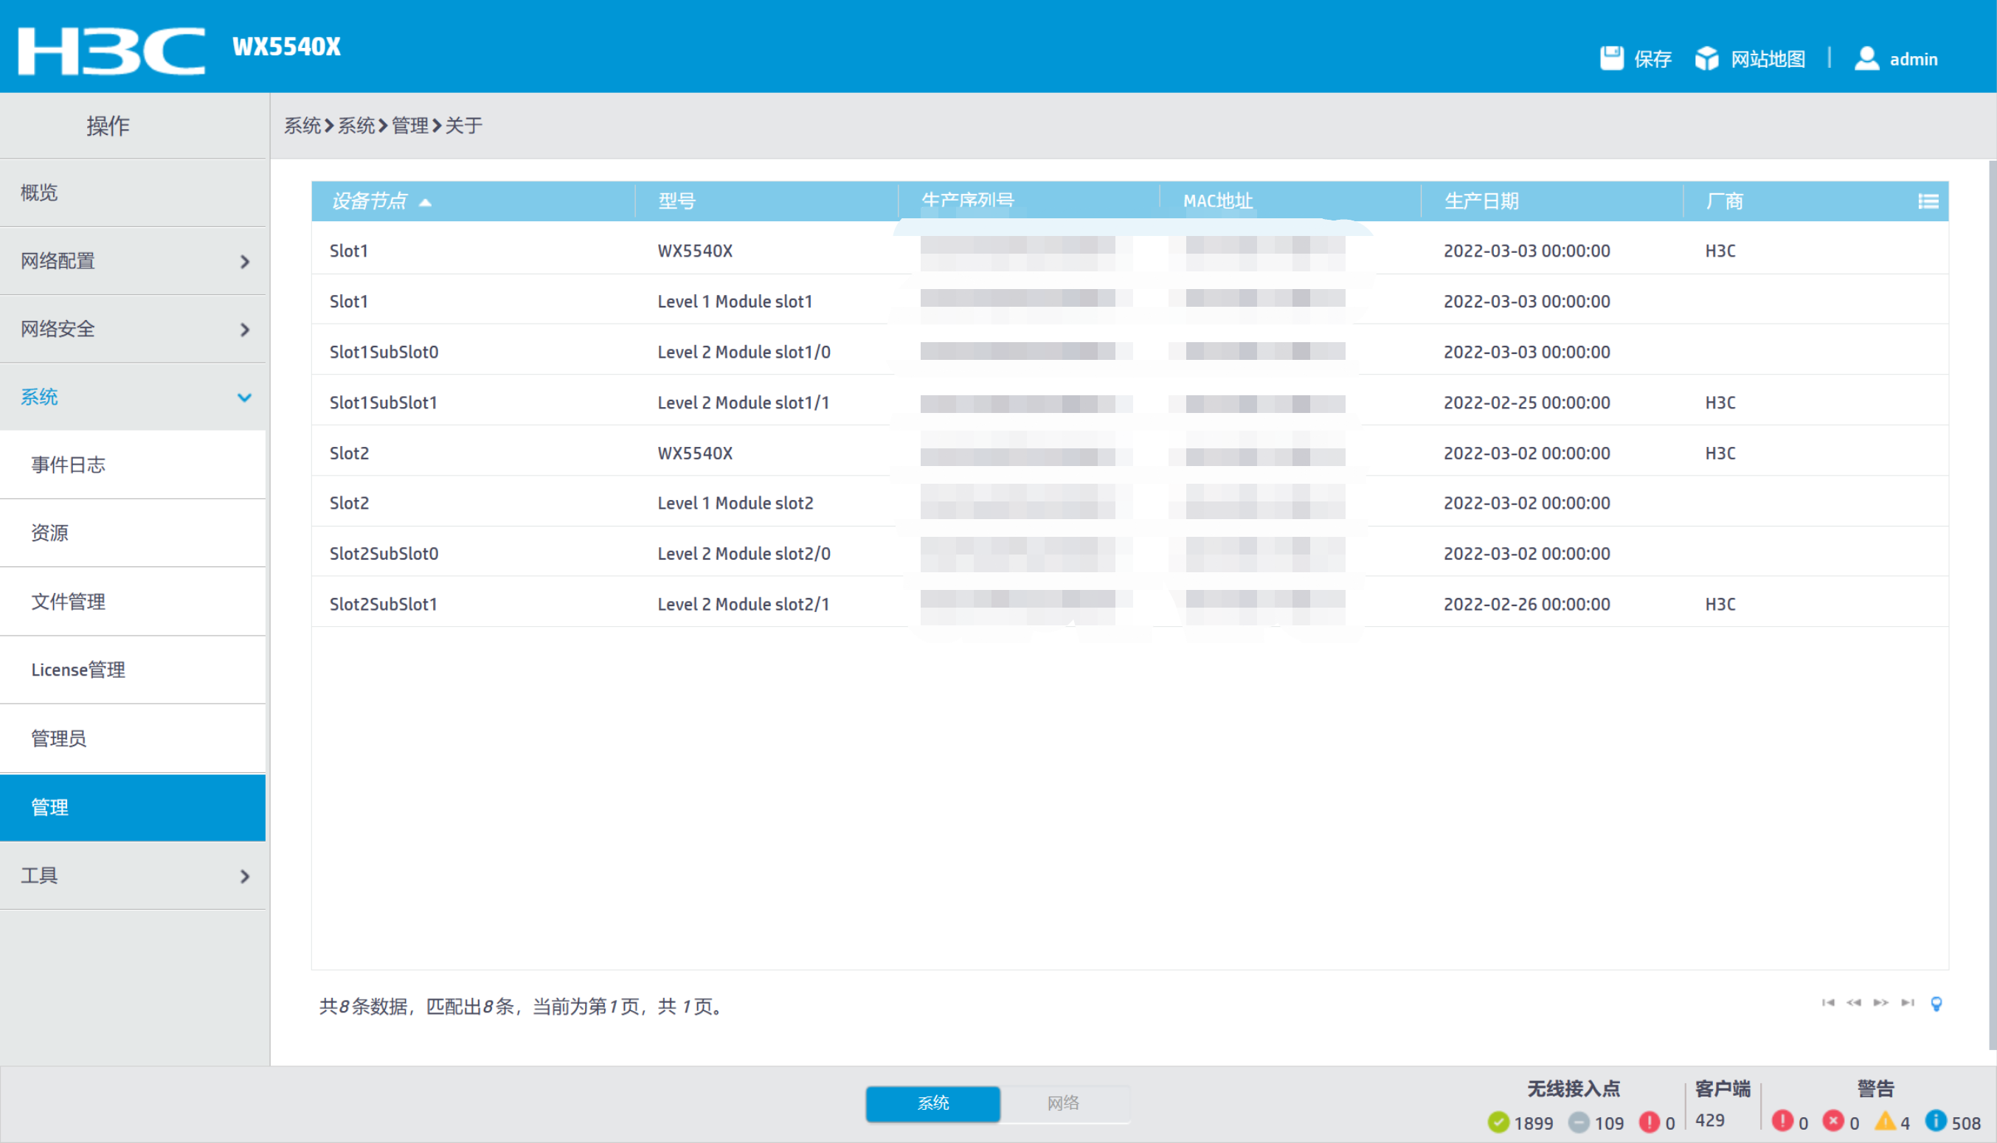Image resolution: width=1997 pixels, height=1143 pixels.
Task: Click yellow warning triangle alarm icon
Action: click(x=1885, y=1121)
